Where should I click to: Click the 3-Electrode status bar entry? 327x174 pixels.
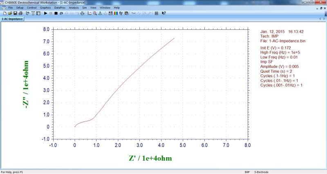click(261, 172)
